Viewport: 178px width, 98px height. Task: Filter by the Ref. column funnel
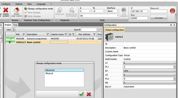(x=24, y=34)
